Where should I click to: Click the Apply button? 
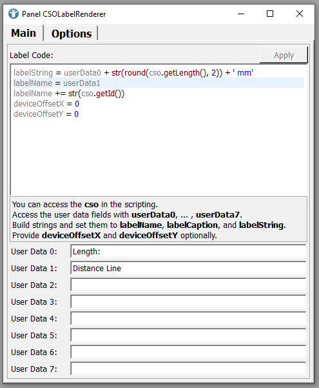click(x=284, y=55)
